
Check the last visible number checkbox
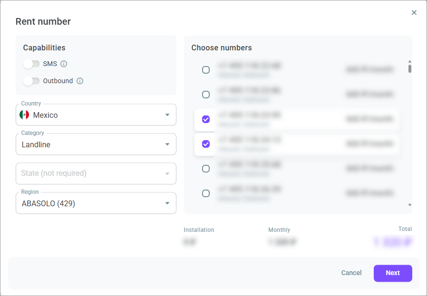click(x=205, y=193)
